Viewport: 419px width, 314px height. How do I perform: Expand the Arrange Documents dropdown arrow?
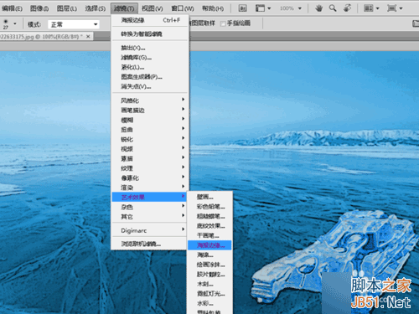377,8
